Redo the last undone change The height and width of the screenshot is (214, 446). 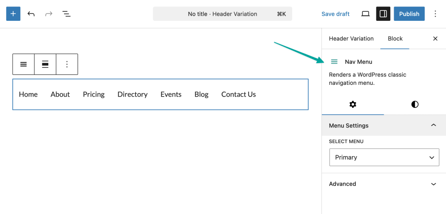49,13
